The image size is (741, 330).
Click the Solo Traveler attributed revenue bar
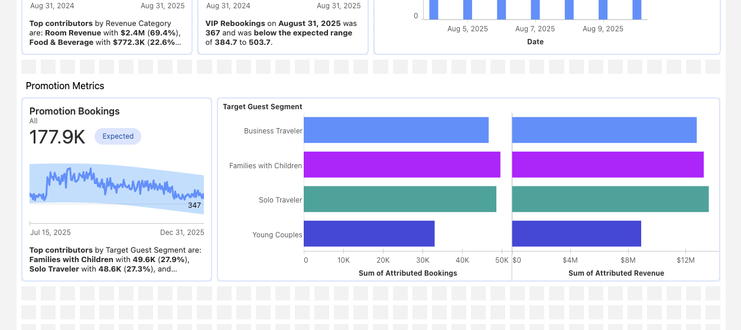click(x=610, y=200)
